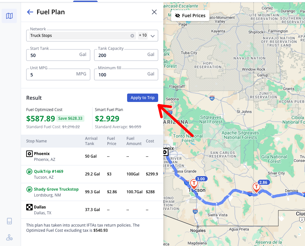Open the Shady Grove Truckstop link
Screen dimensions: 305x246
(56, 189)
